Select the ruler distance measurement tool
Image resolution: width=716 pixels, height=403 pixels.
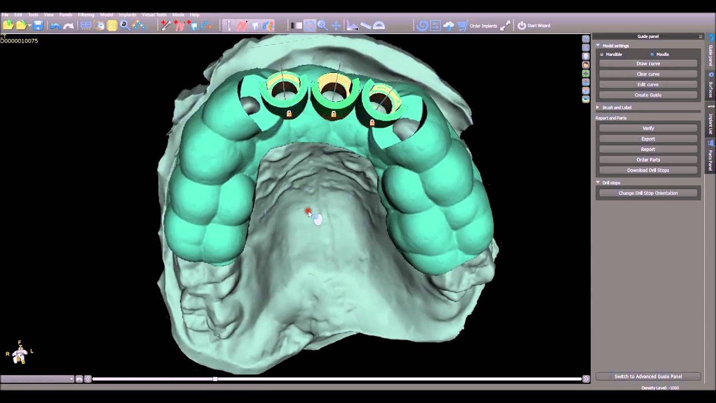click(366, 25)
